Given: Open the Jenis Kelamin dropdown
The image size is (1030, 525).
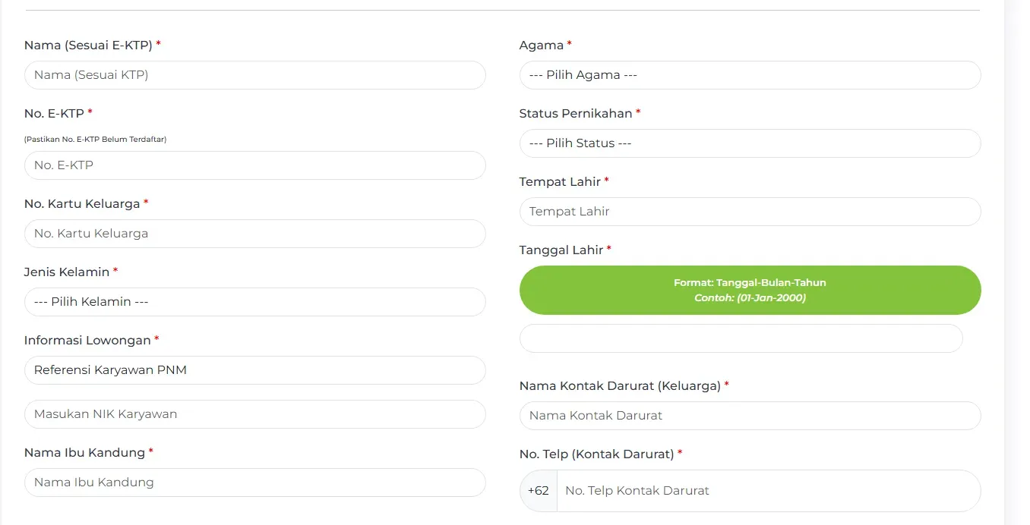Looking at the screenshot, I should (254, 301).
